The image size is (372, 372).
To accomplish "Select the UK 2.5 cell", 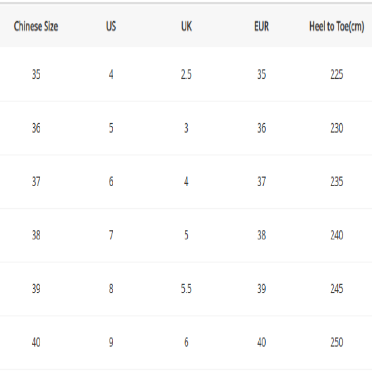I will point(186,74).
